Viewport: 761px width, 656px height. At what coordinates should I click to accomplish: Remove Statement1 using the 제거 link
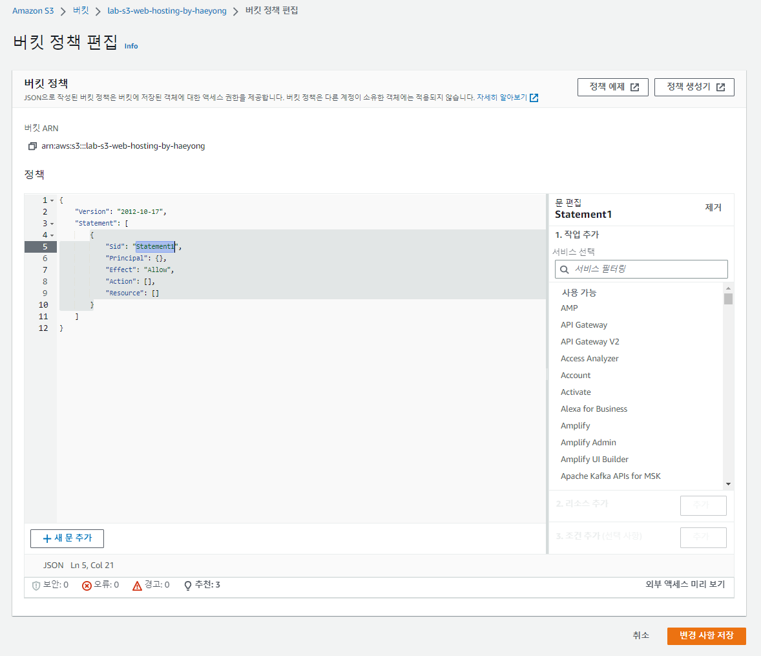click(713, 207)
